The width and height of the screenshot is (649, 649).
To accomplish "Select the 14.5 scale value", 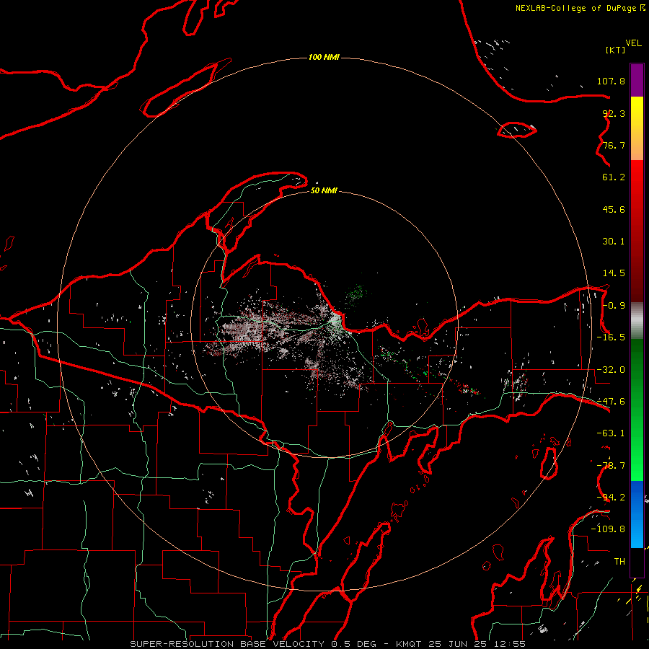I will [x=614, y=273].
